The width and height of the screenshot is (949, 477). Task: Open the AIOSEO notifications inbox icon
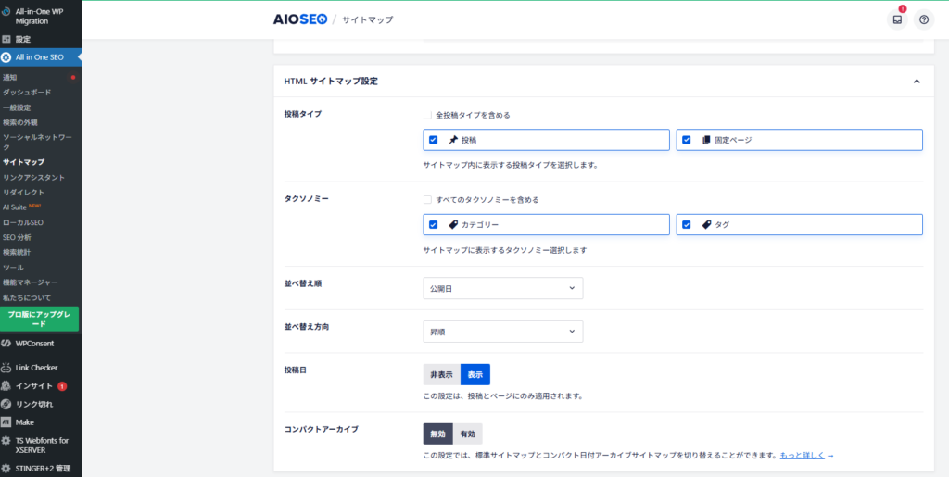coord(896,19)
